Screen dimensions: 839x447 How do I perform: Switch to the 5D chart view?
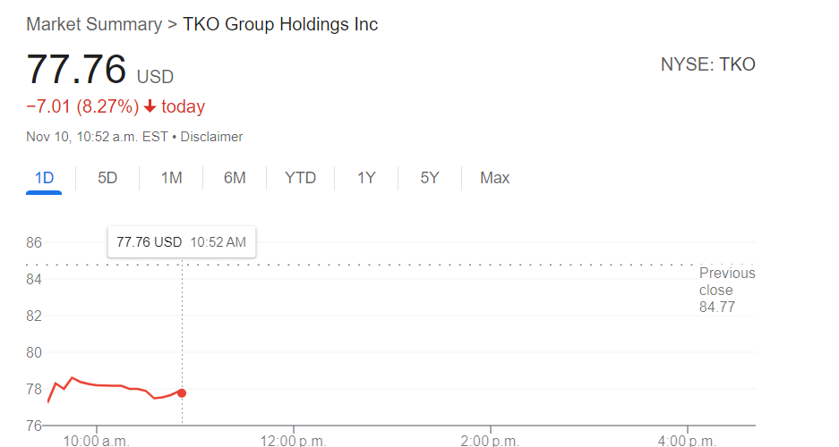(x=107, y=178)
